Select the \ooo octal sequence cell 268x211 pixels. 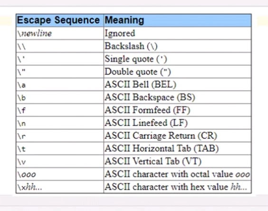pos(60,174)
